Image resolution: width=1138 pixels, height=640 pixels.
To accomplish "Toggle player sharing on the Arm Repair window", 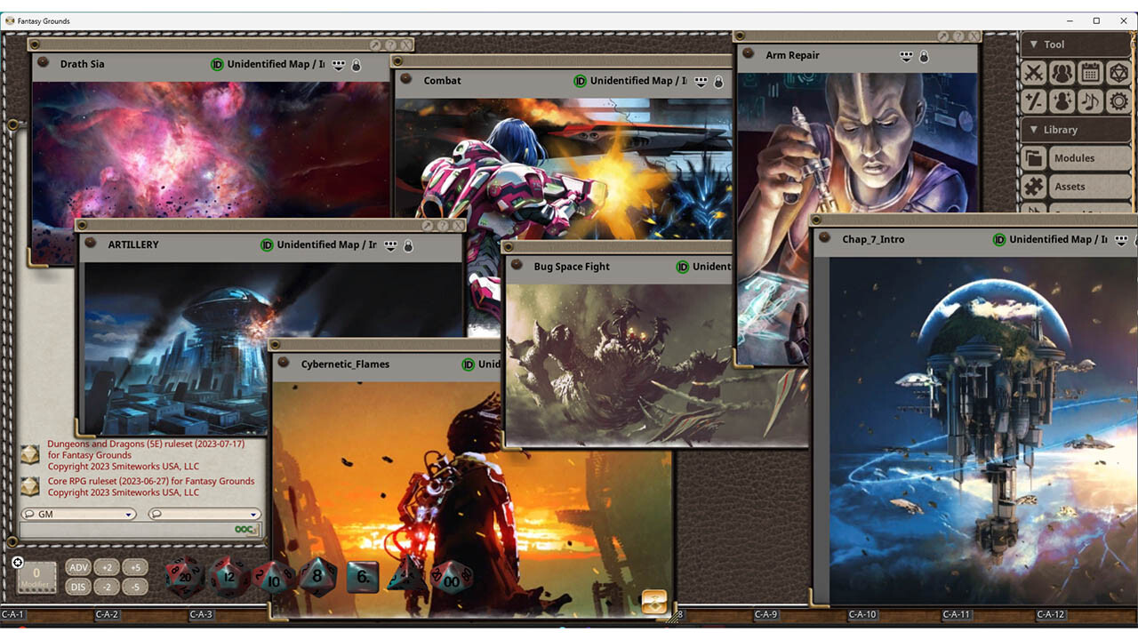I will (x=904, y=55).
